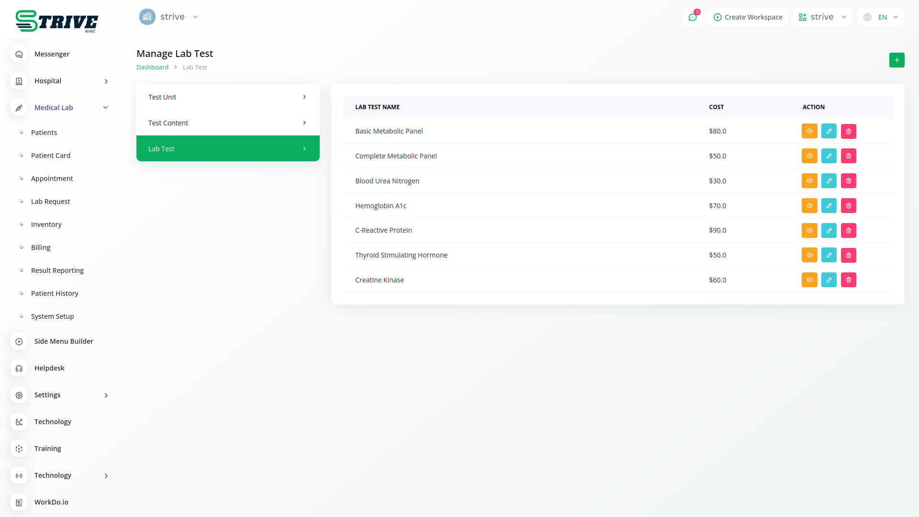Viewport: 919px width, 517px height.
Task: Open the chat notifications icon
Action: (x=692, y=17)
